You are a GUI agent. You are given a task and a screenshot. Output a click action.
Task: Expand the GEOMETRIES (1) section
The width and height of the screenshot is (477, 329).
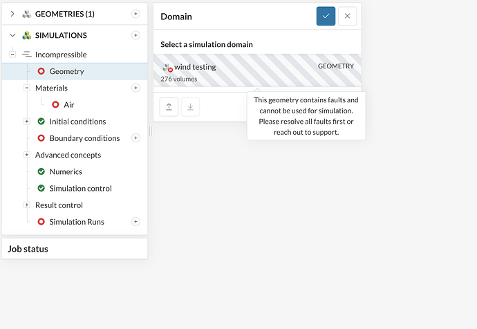(x=12, y=13)
